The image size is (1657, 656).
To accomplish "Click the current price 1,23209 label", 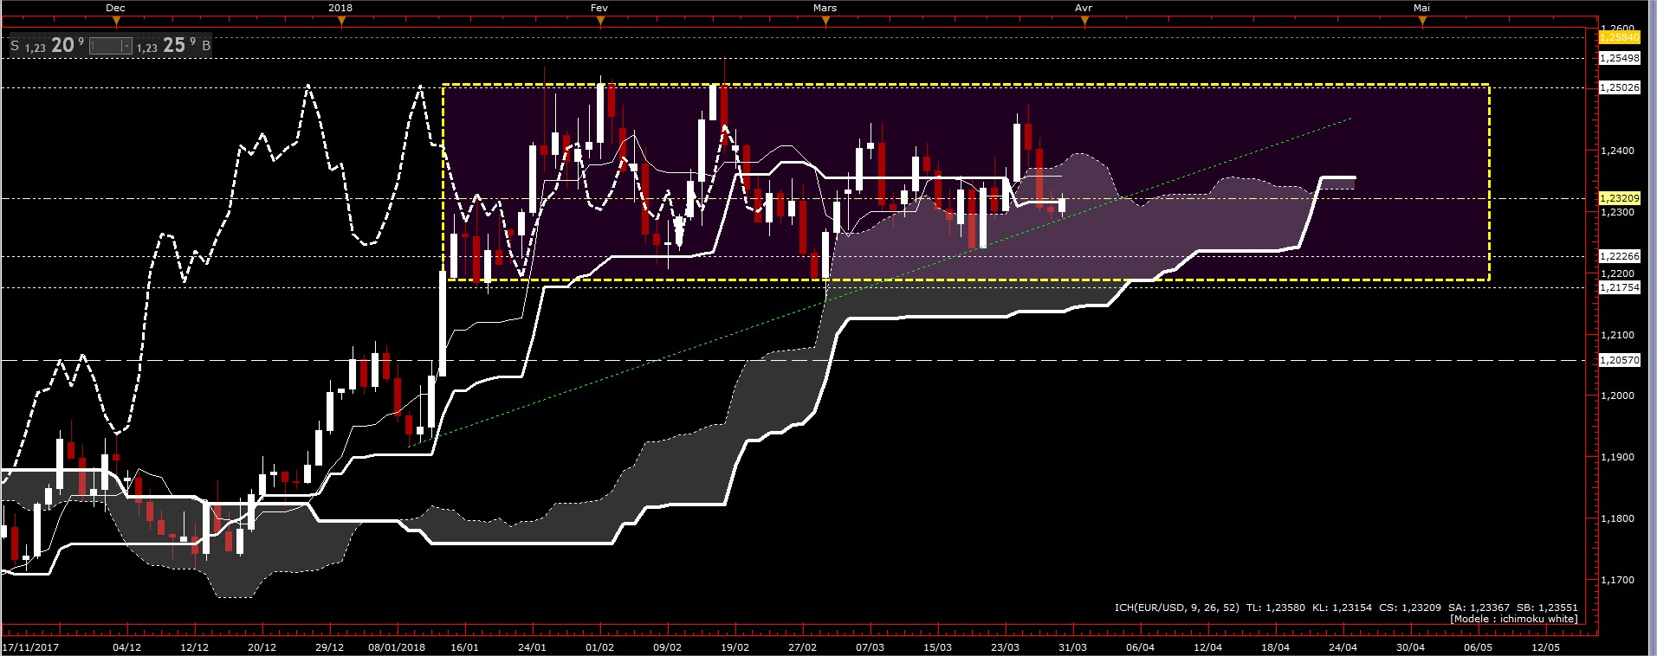I will point(1619,198).
